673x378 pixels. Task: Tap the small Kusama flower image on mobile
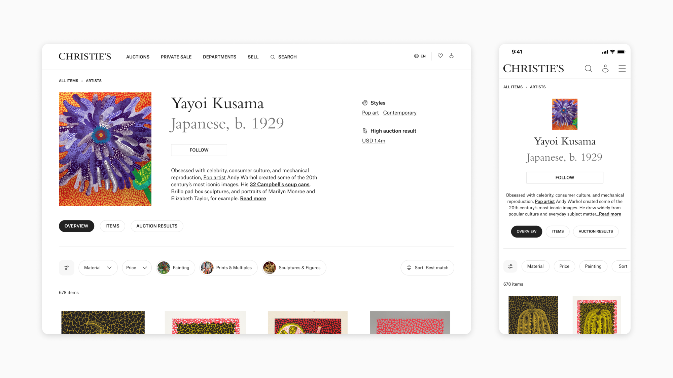point(565,114)
